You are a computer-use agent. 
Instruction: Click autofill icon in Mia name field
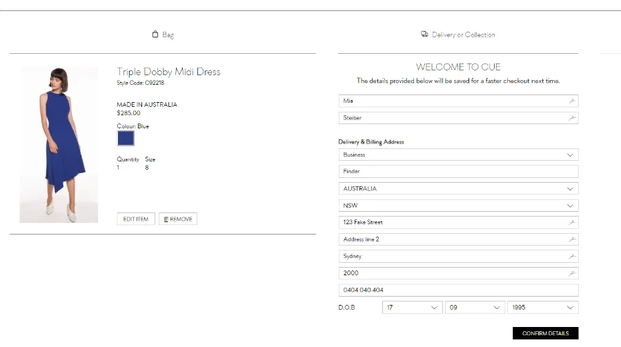point(571,101)
